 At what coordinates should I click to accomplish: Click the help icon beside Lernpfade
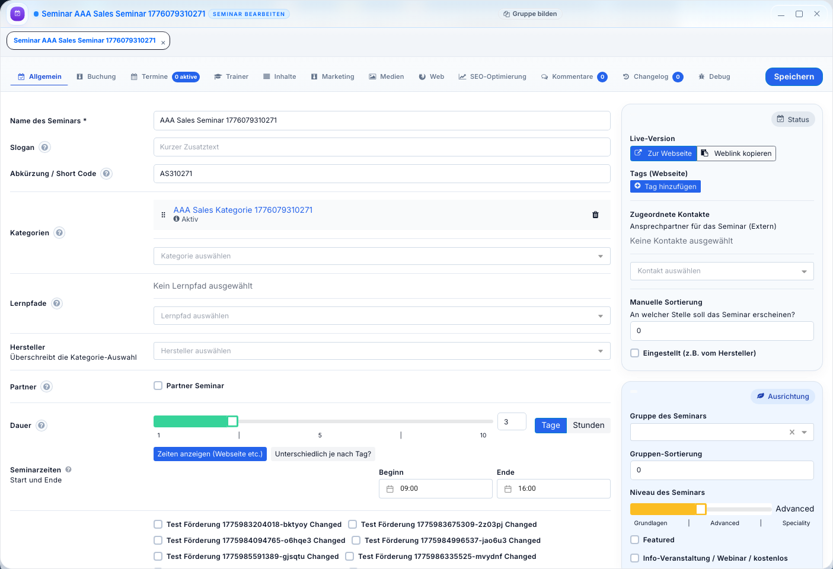[57, 303]
